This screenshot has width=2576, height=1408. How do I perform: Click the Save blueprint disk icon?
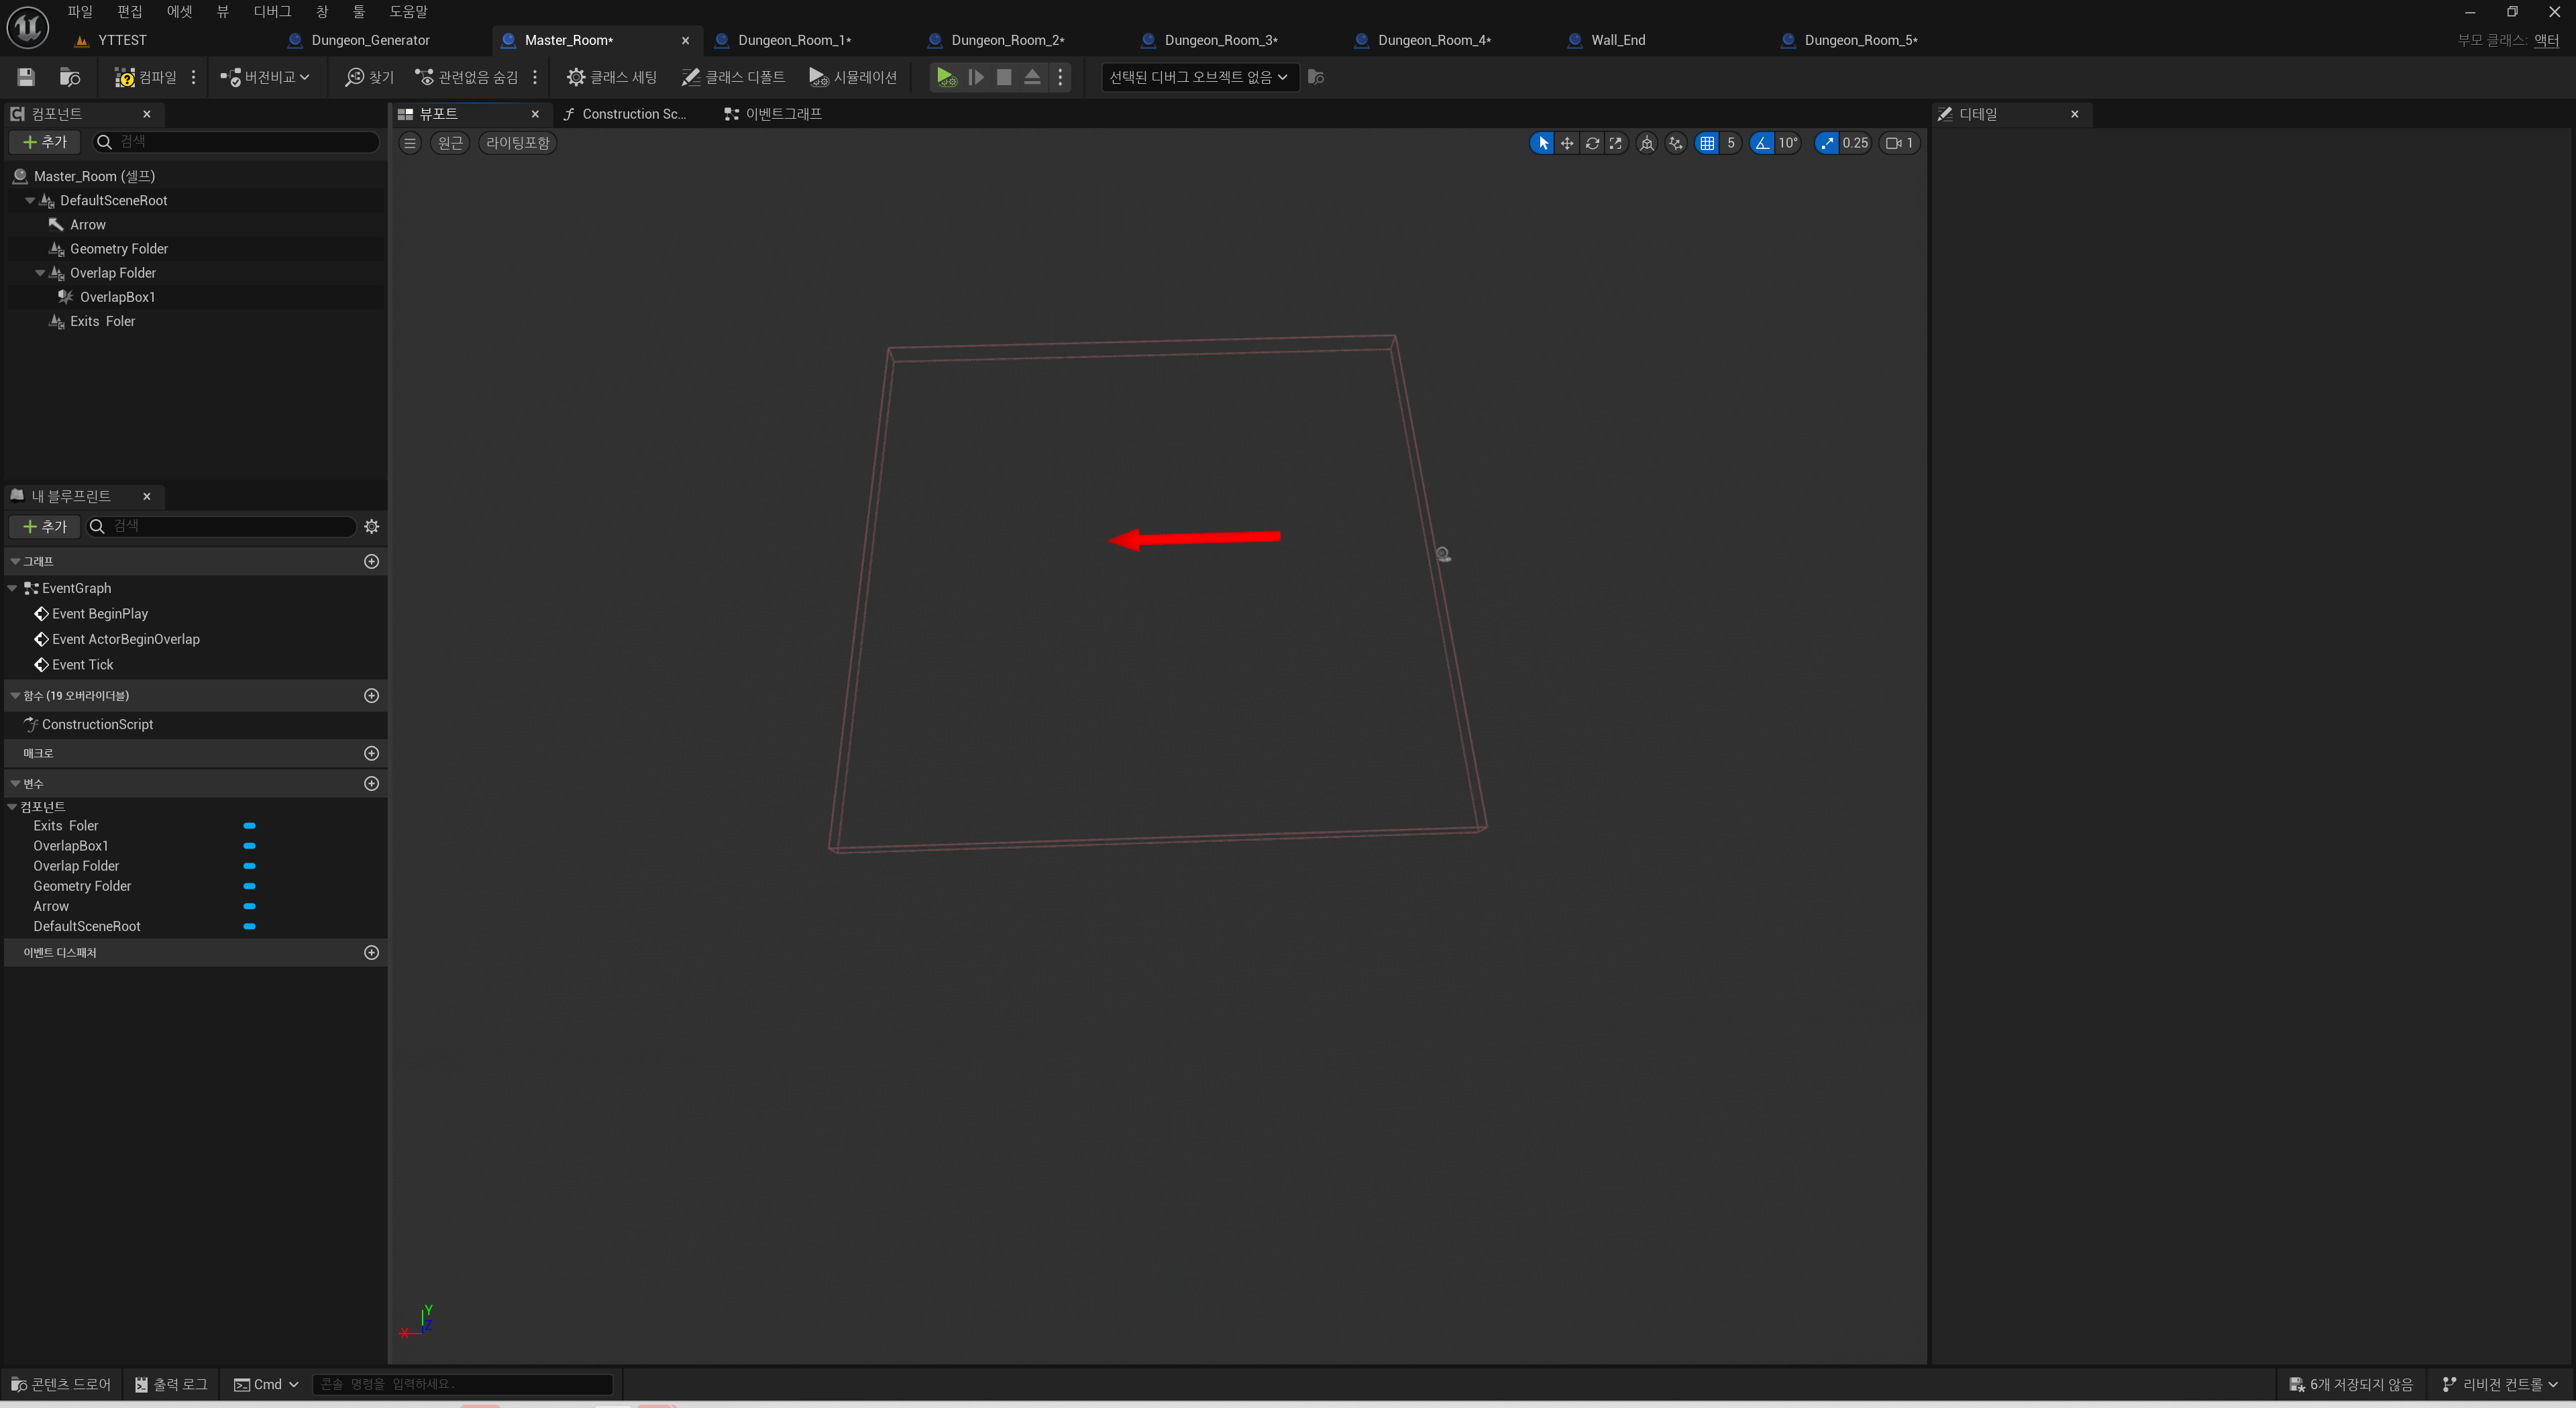coord(26,77)
